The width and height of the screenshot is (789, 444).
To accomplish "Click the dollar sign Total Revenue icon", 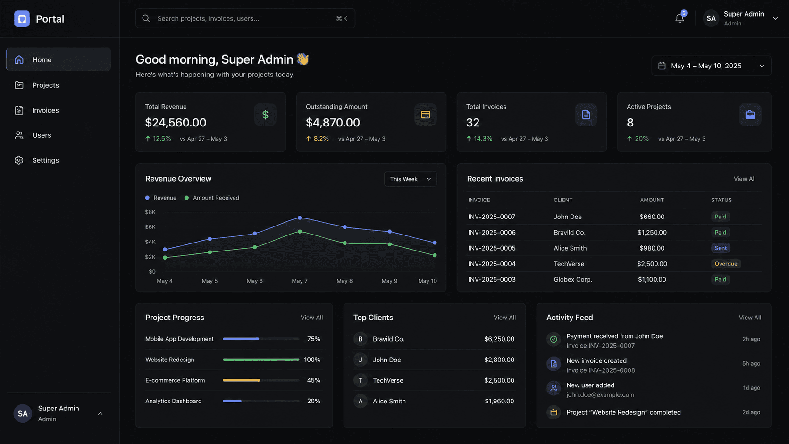I will (x=265, y=115).
